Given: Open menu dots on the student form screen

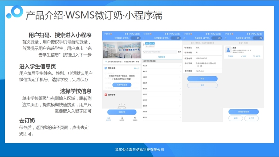Looking at the screenshot, I should (x=214, y=38).
